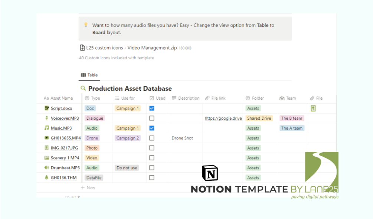Screen dimensions: 373x220
Task: Check Used for Scenery 1.MP4
Action: [152, 158]
